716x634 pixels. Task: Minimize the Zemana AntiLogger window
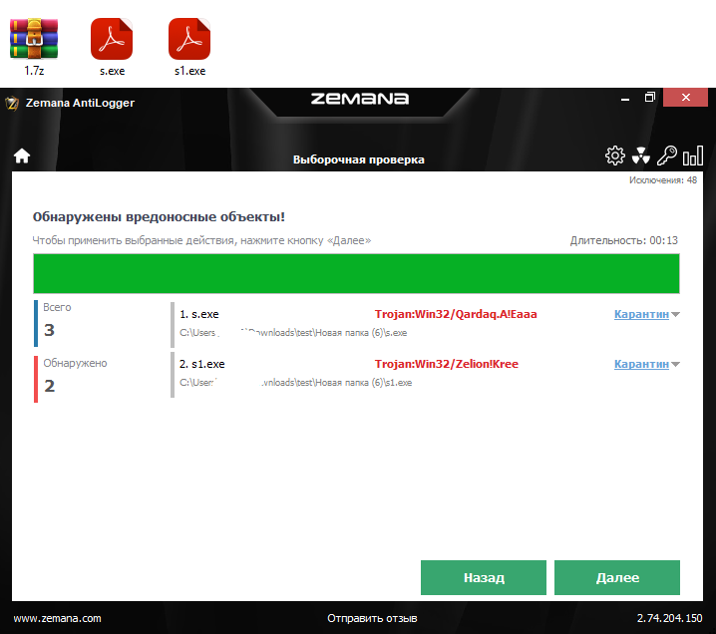pyautogui.click(x=625, y=98)
